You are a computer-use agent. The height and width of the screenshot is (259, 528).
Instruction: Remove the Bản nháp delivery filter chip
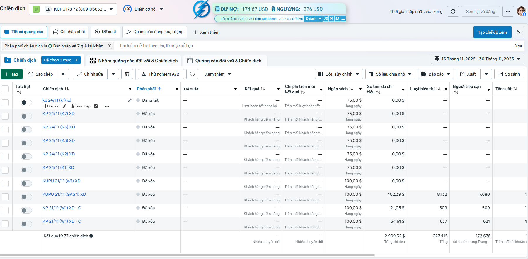(110, 46)
